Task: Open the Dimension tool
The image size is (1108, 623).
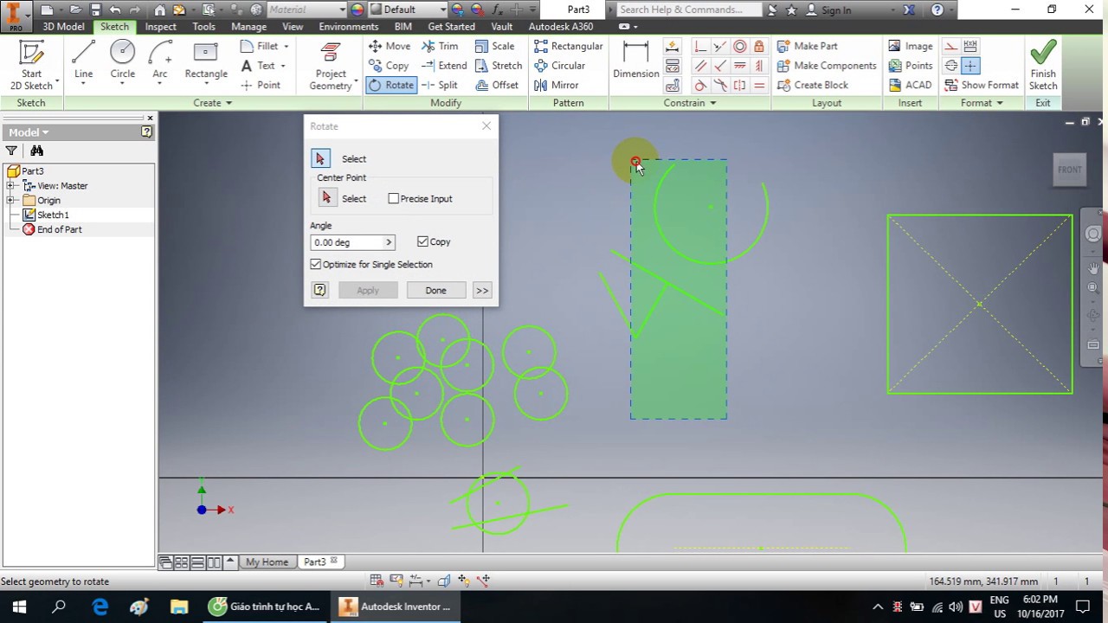Action: (636, 60)
